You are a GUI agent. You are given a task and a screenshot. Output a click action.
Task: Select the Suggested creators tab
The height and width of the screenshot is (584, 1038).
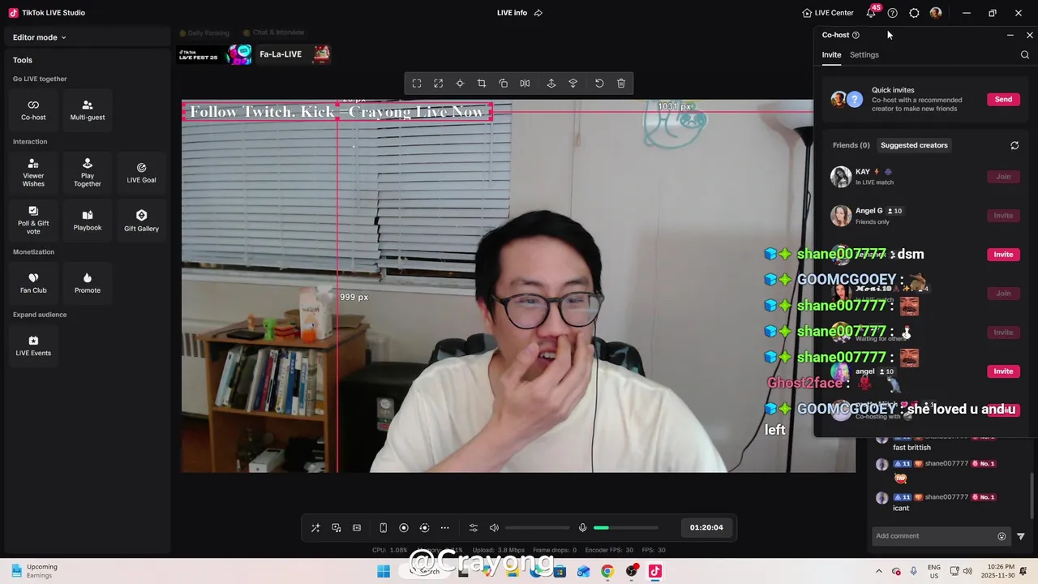pyautogui.click(x=914, y=145)
